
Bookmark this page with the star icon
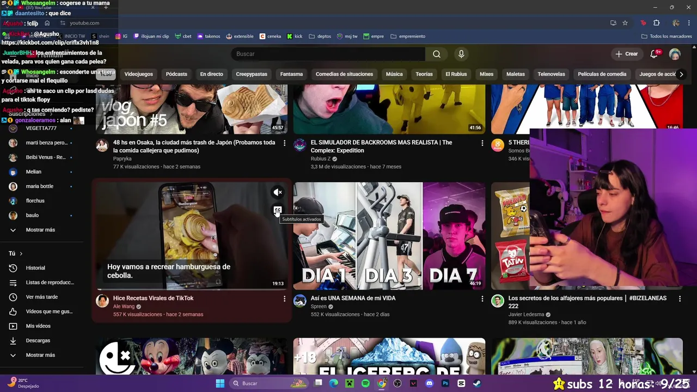click(625, 23)
